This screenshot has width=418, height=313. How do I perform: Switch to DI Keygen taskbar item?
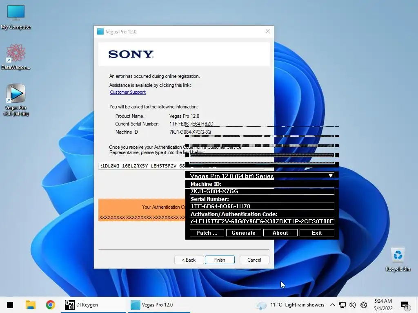point(93,305)
